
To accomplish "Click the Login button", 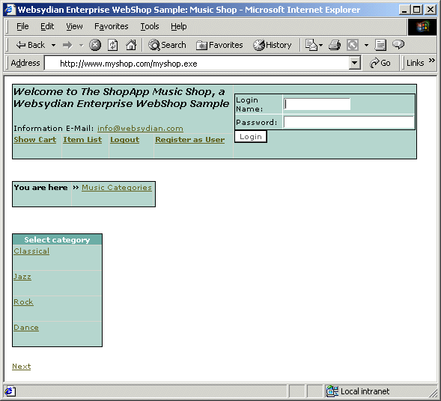I will pyautogui.click(x=251, y=137).
